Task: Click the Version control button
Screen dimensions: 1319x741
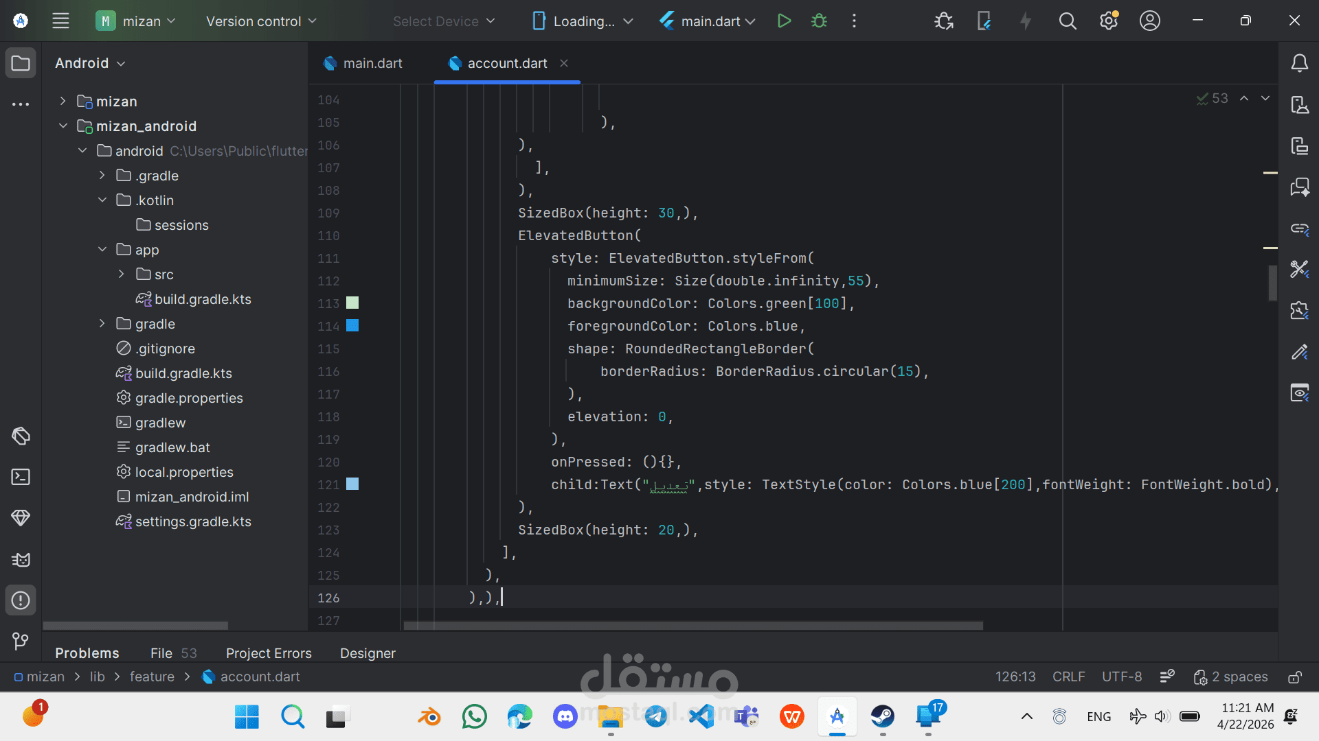Action: click(x=261, y=21)
